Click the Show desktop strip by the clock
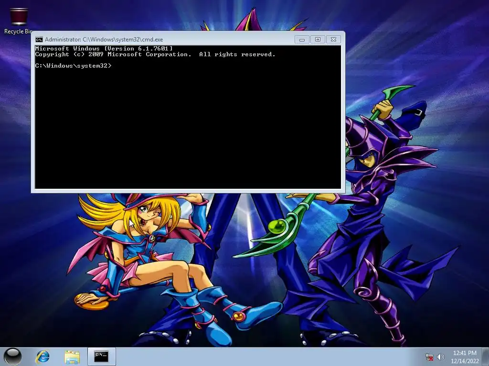Screen dimensions: 489x366 (x=486, y=356)
